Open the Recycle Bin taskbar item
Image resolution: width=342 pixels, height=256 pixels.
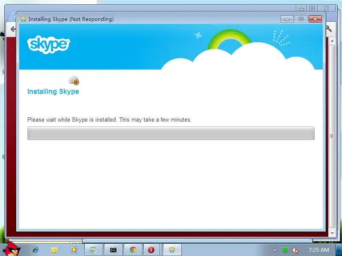pos(94,250)
